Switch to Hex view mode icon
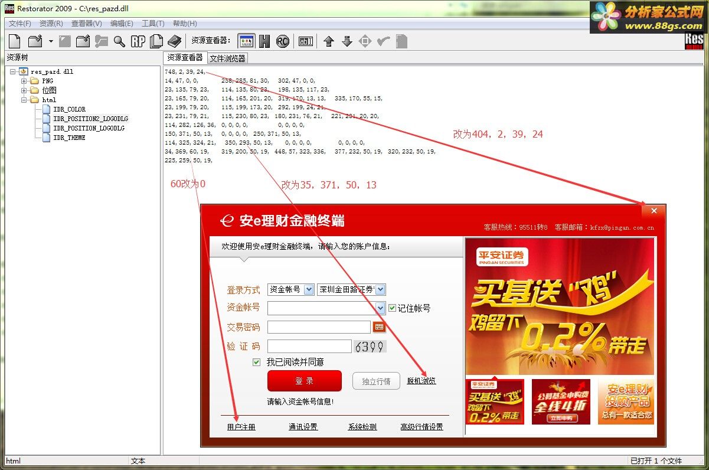This screenshot has width=709, height=470. coord(264,41)
